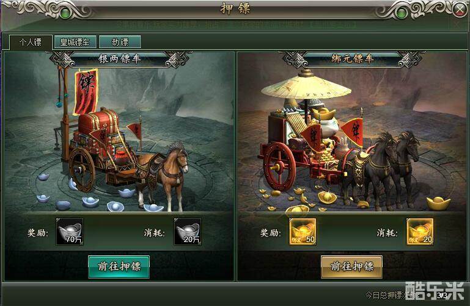The width and height of the screenshot is (470, 306).
Task: Click the green gem ornament at top left
Action: click(65, 13)
